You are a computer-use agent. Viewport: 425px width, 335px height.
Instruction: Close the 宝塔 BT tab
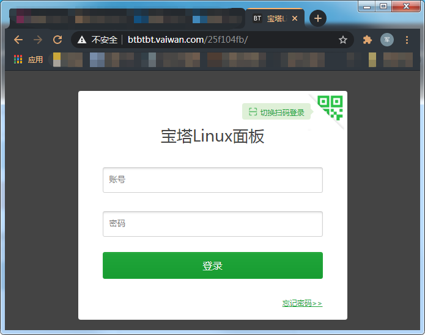(295, 18)
